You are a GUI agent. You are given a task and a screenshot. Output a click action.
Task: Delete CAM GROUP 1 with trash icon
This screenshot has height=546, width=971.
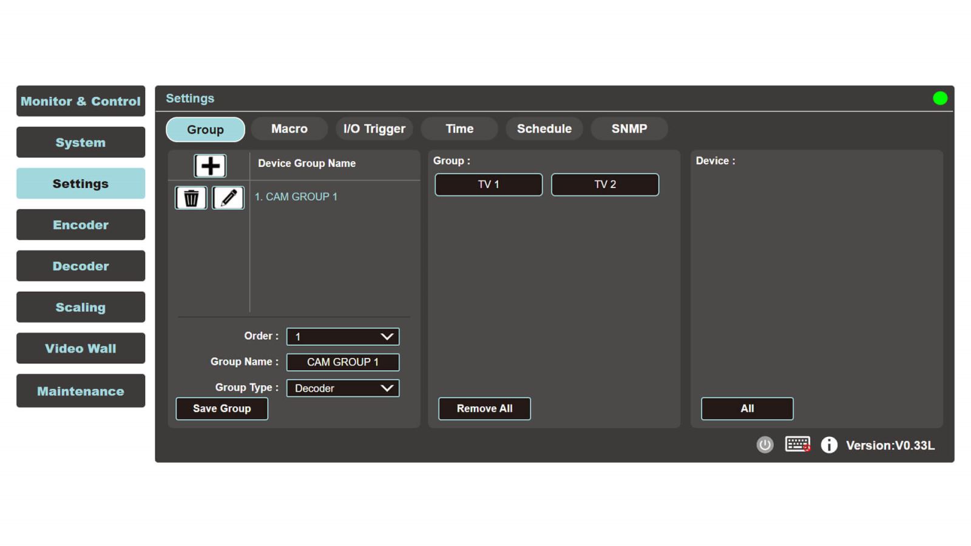[191, 198]
